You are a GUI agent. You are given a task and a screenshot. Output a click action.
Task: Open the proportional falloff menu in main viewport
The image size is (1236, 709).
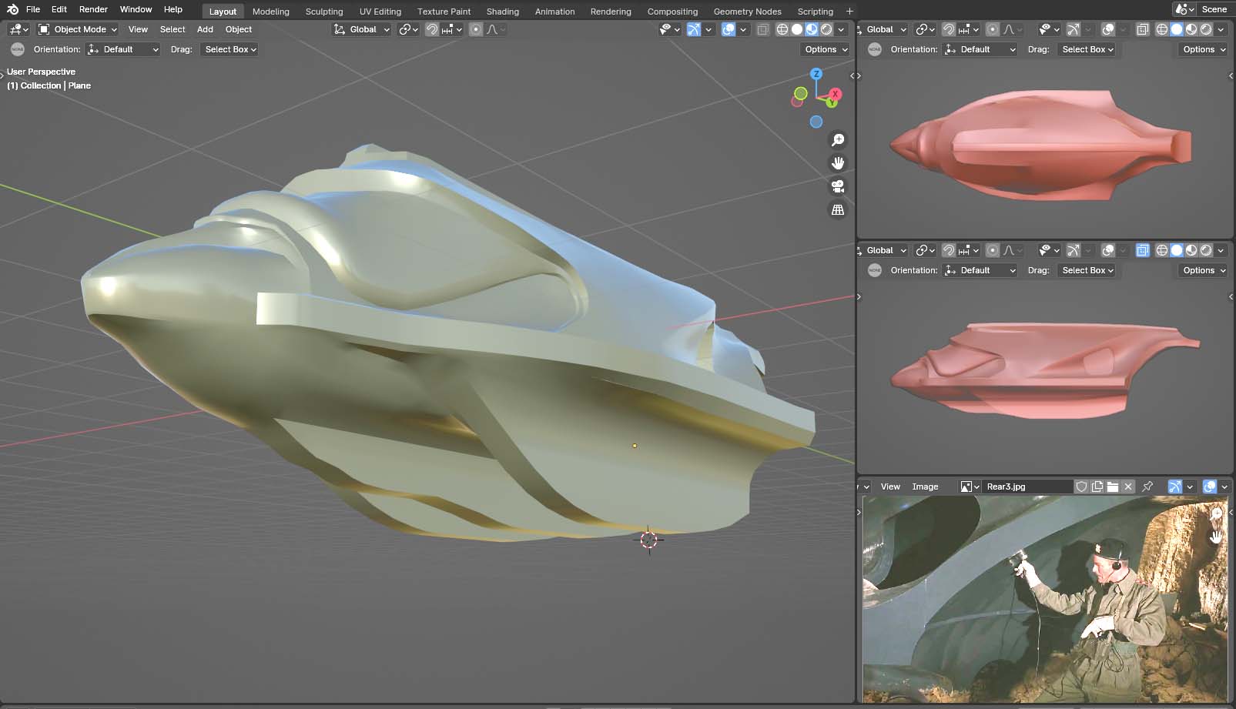pos(496,29)
